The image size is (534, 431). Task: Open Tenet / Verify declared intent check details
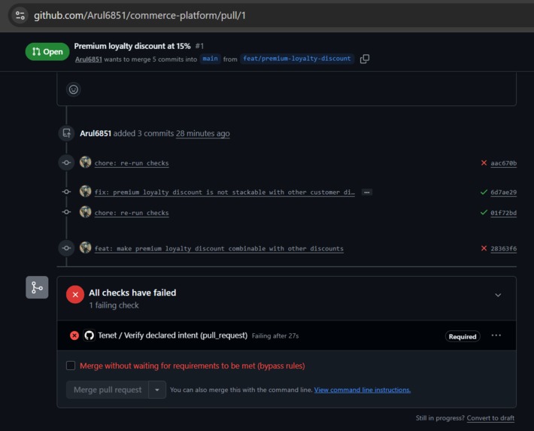tap(173, 335)
